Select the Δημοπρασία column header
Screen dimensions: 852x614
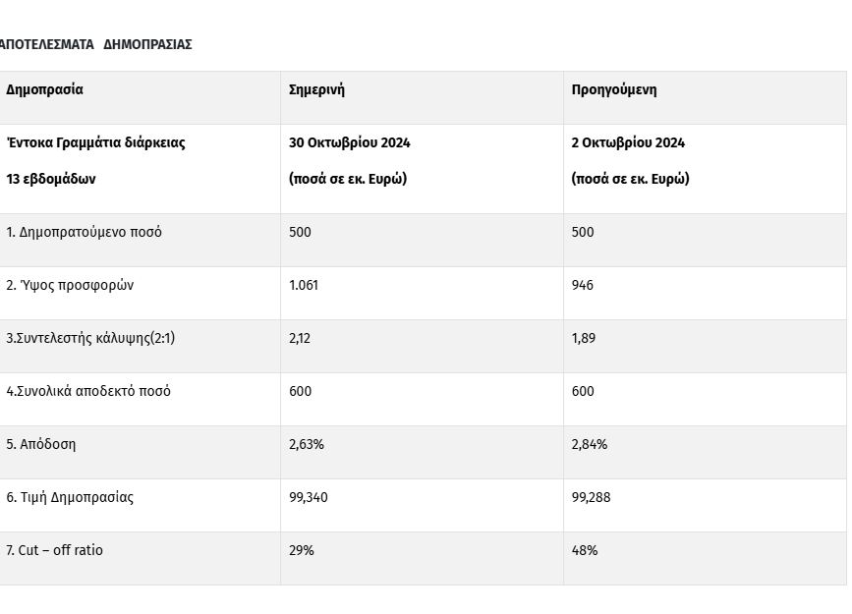coord(44,89)
